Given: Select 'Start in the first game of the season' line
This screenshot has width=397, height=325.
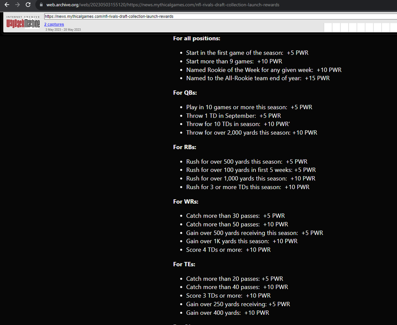Looking at the screenshot, I should pyautogui.click(x=247, y=53).
